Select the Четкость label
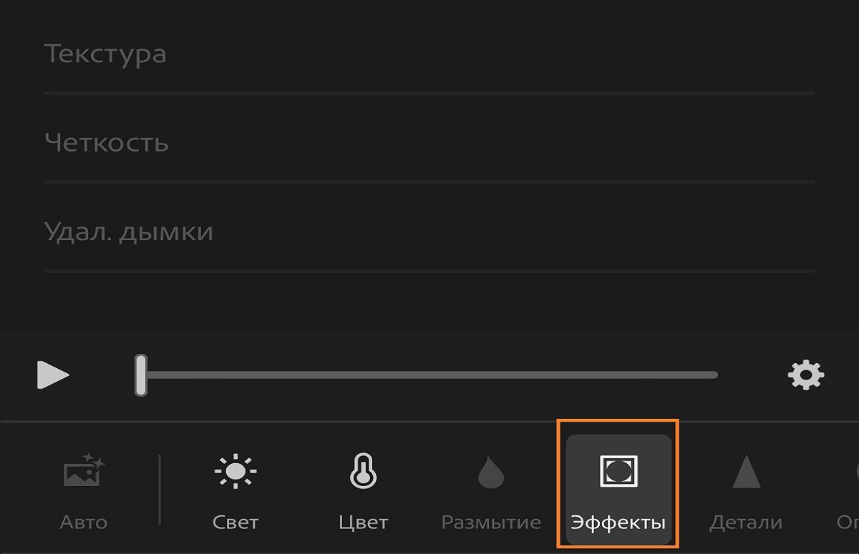Screen dimensions: 859x554 click(107, 142)
